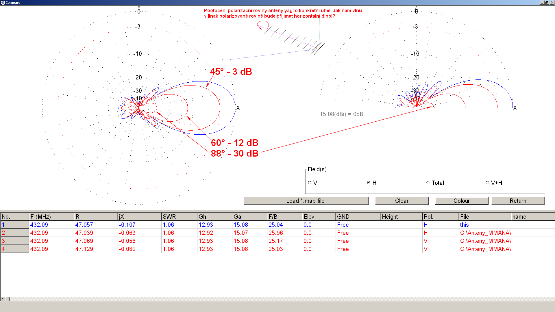Image resolution: width=555 pixels, height=312 pixels.
Task: Click the minimize window icon
Action: pos(542,3)
